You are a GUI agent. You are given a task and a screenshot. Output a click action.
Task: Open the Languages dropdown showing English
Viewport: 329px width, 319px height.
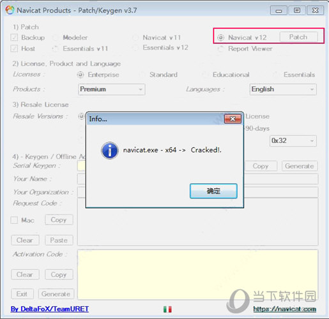[283, 89]
